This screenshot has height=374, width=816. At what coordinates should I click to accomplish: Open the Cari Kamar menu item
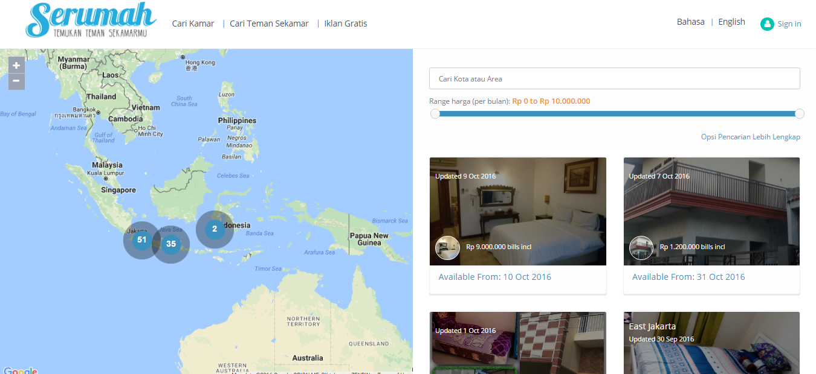[x=193, y=24]
